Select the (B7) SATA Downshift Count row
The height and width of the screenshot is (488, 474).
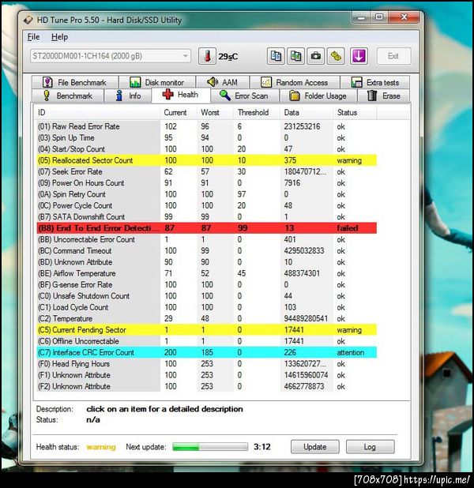(206, 217)
